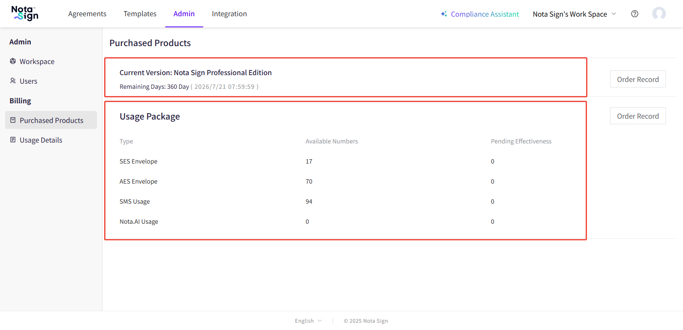Open the user profile avatar
The height and width of the screenshot is (330, 683).
(659, 14)
